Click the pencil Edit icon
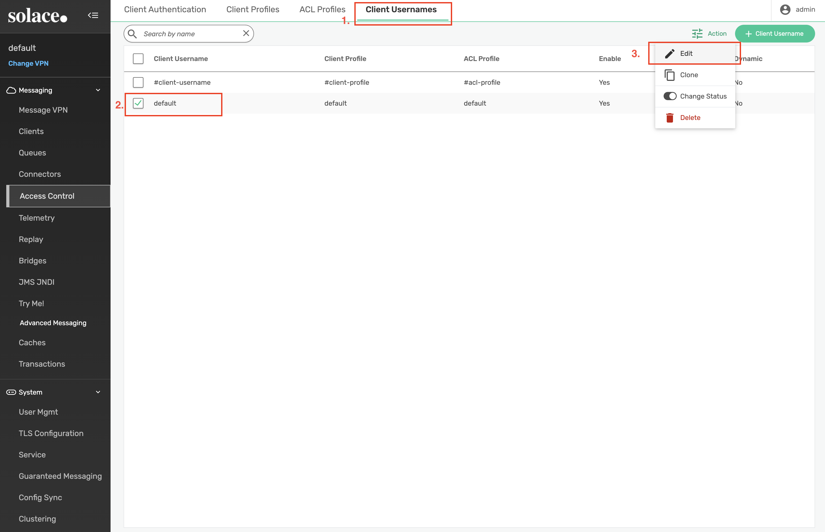The width and height of the screenshot is (825, 532). pyautogui.click(x=670, y=53)
